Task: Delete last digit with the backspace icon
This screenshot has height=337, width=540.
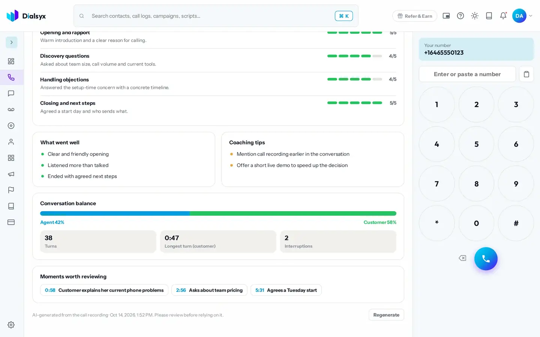Action: click(462, 258)
